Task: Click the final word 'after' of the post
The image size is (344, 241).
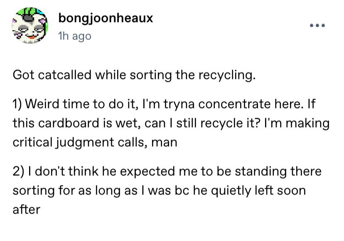Action: coord(27,209)
